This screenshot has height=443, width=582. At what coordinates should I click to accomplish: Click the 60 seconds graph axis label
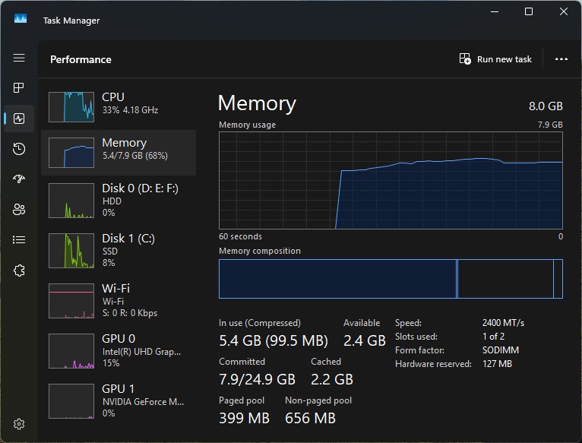240,236
